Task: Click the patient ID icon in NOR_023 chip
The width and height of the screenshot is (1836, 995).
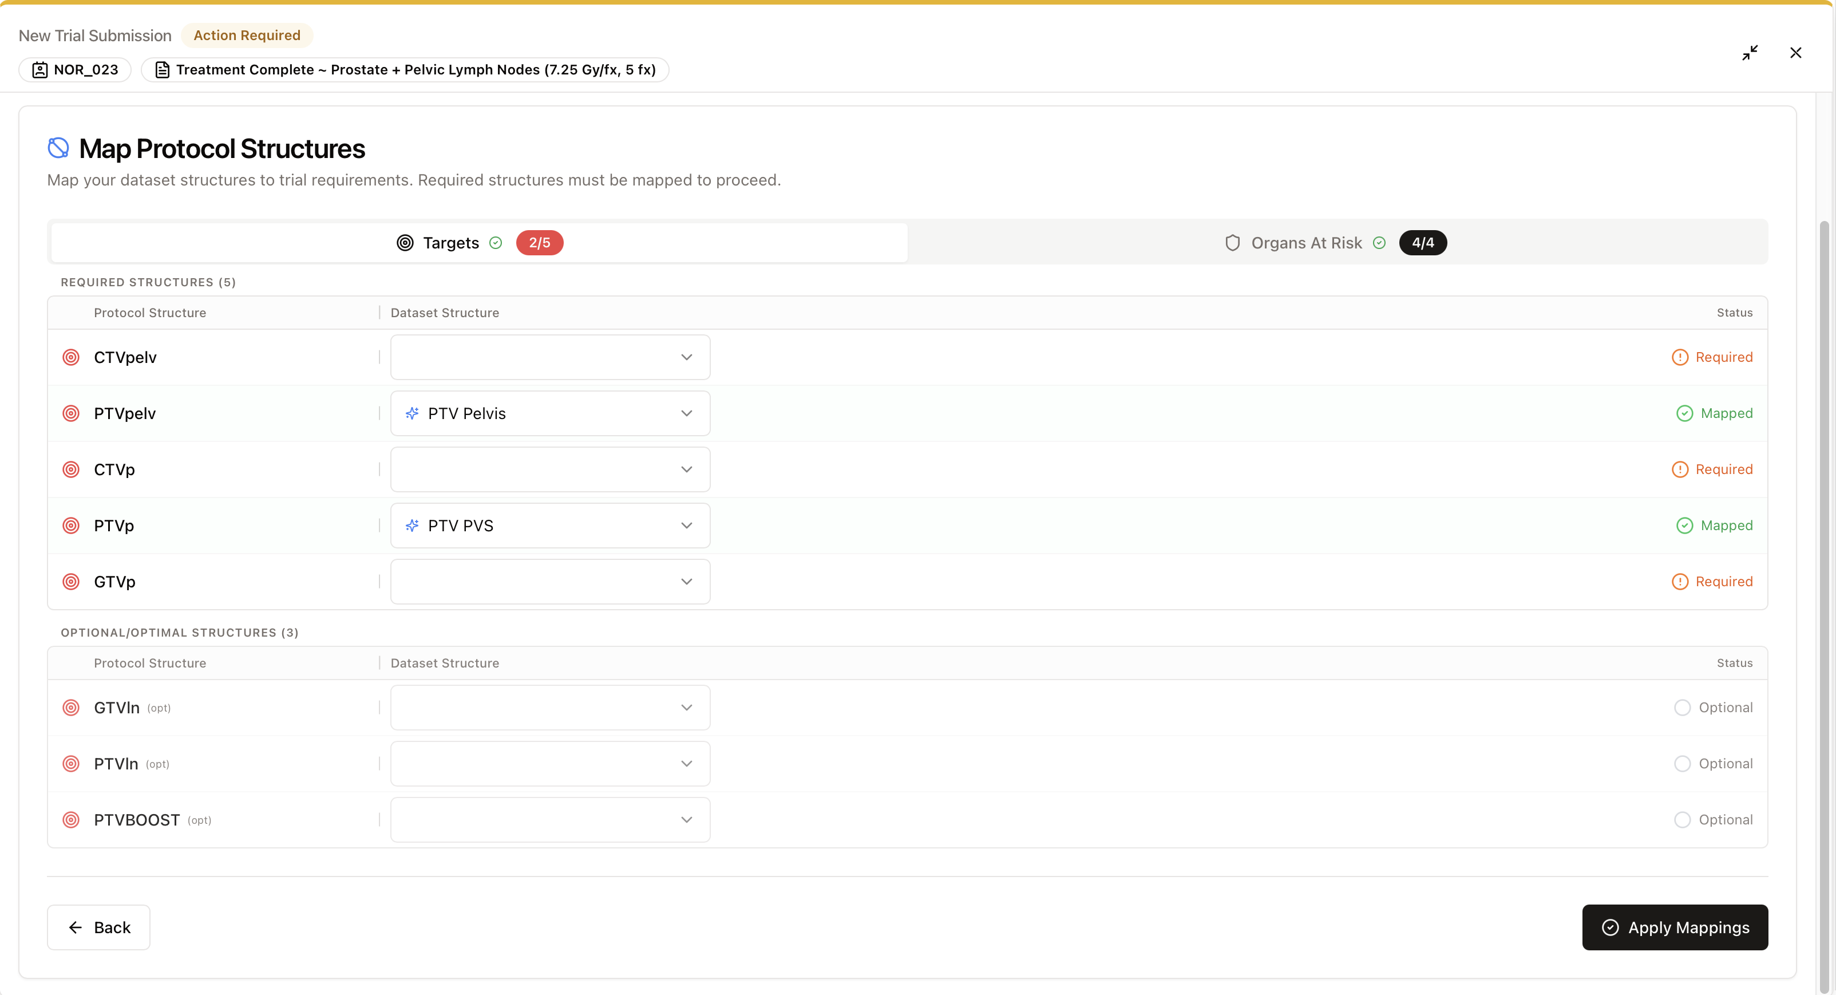Action: 40,70
